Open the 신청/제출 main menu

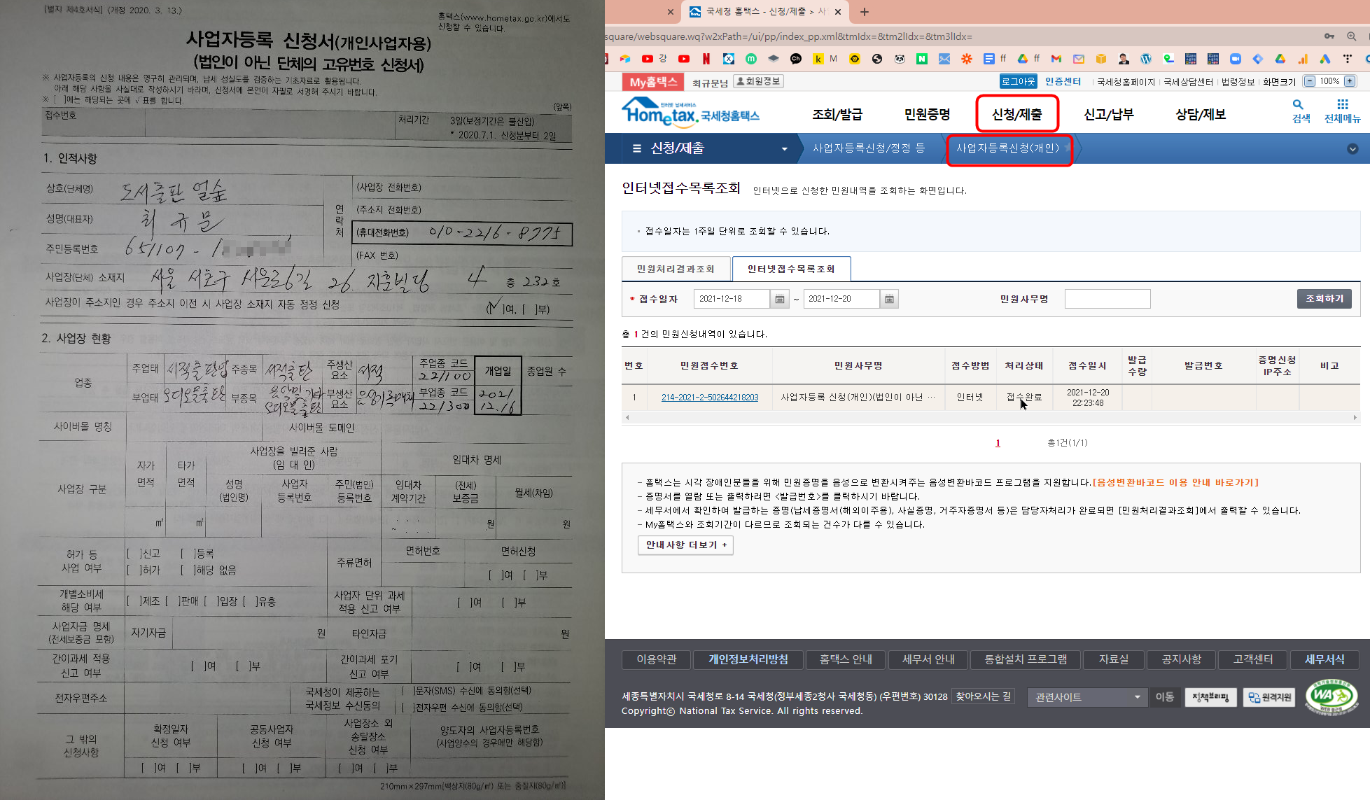point(1016,114)
